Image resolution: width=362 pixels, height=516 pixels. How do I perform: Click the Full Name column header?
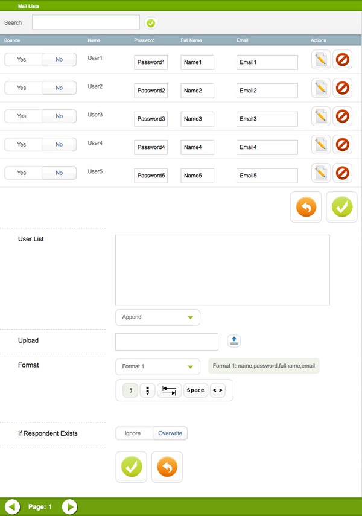(x=191, y=40)
